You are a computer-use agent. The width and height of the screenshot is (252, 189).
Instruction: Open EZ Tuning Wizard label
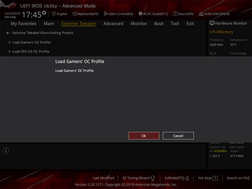coord(136,178)
